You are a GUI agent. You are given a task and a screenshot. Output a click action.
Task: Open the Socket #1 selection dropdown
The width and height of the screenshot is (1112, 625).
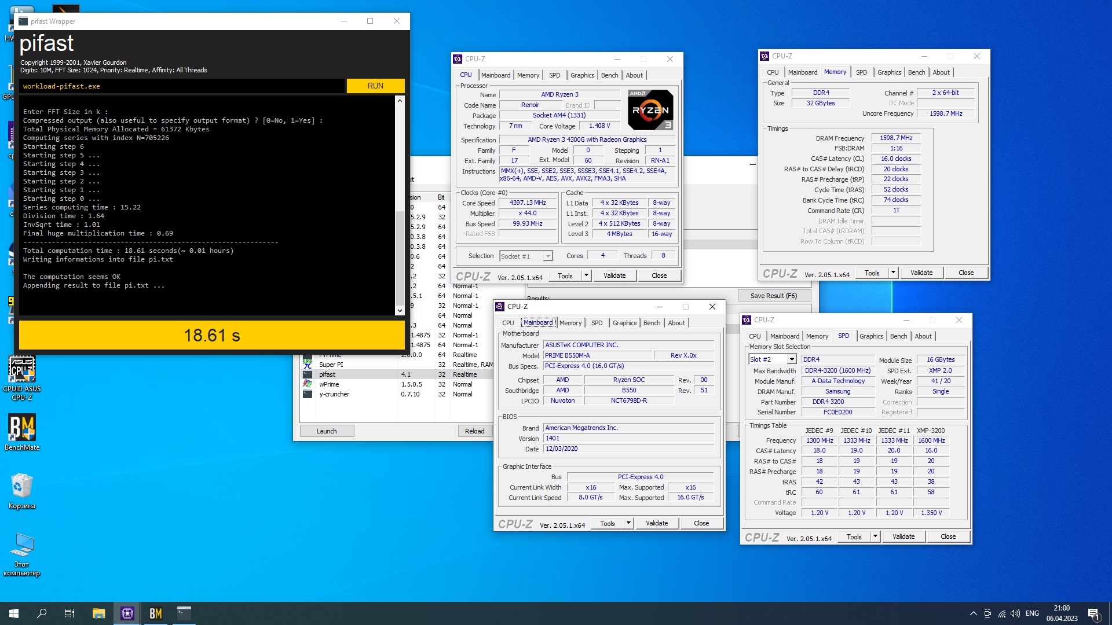pos(547,256)
